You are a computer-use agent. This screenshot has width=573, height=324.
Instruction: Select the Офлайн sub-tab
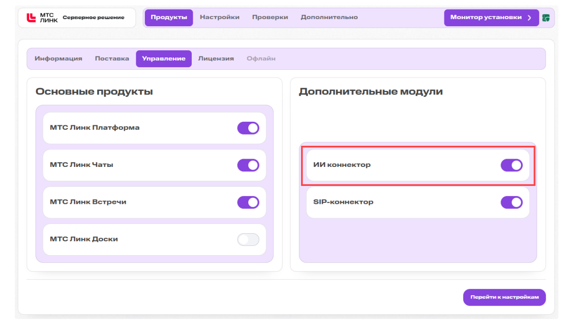pos(261,59)
